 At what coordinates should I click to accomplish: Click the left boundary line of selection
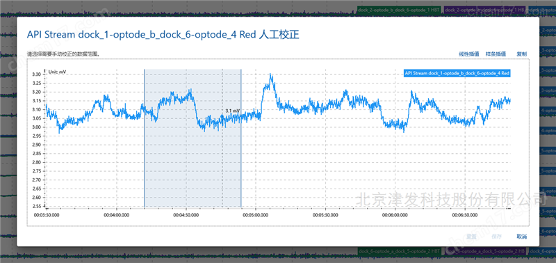coord(145,138)
